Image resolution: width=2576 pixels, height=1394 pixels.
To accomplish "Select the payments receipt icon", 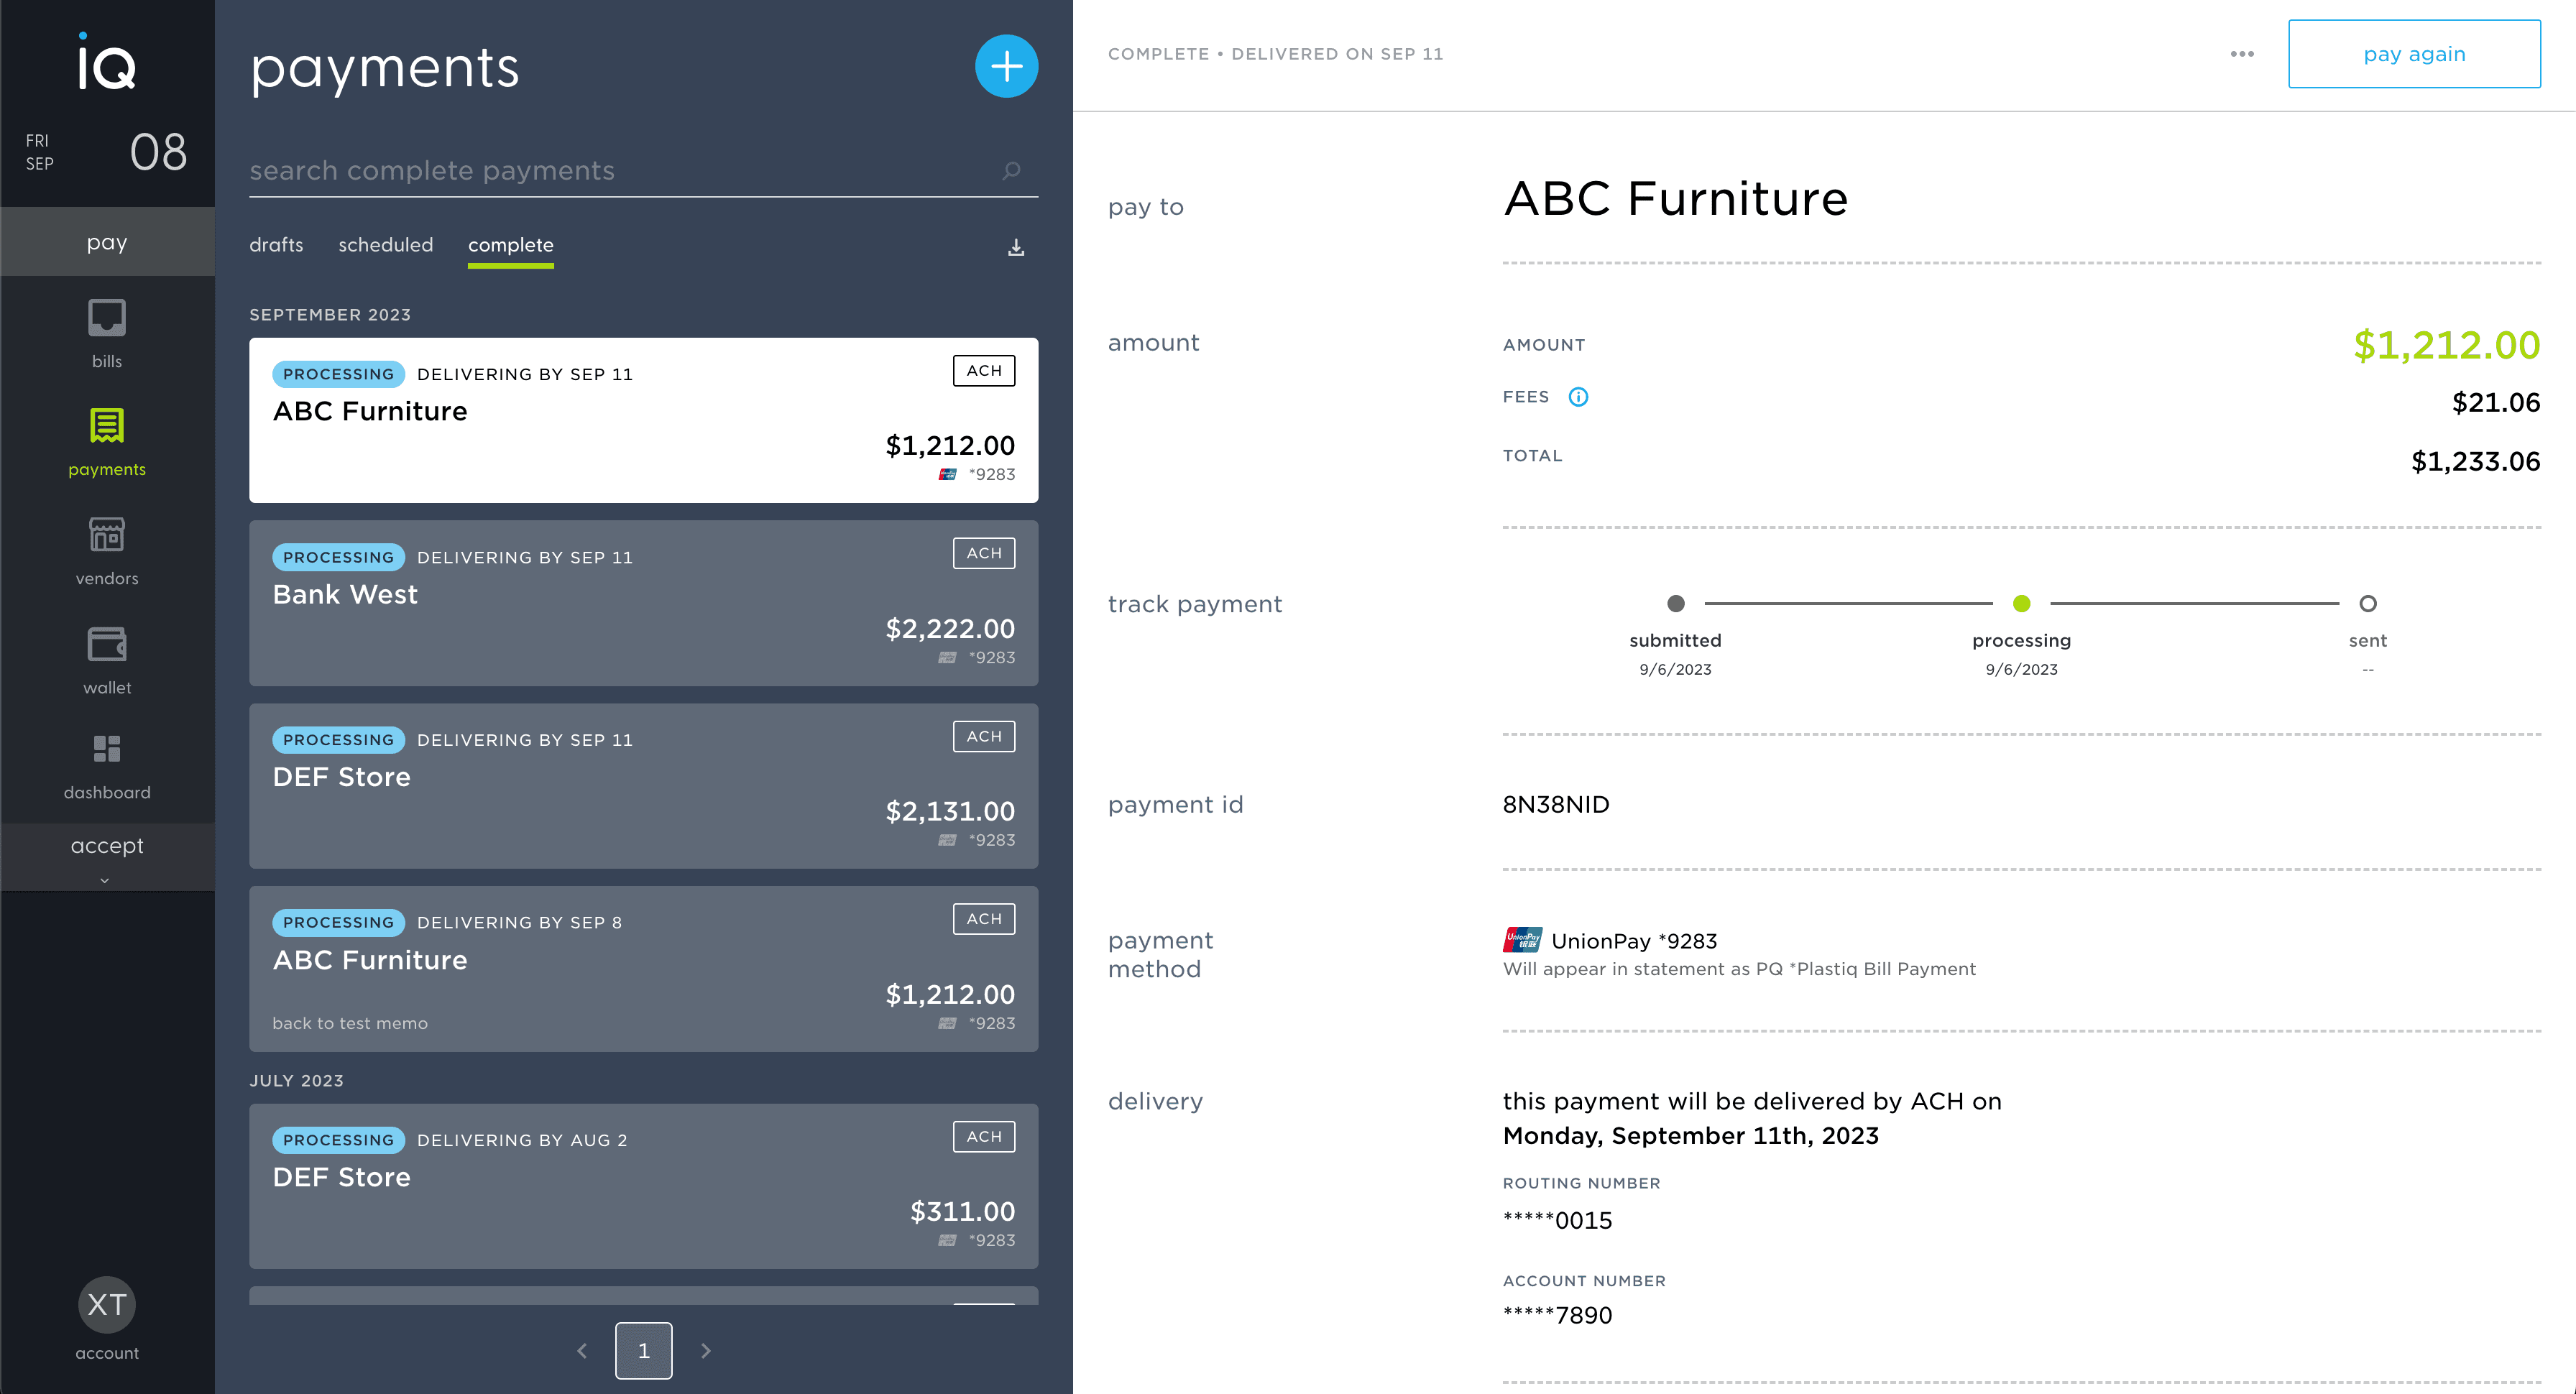I will (107, 426).
